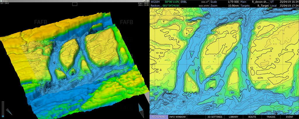This screenshot has height=119, width=299.
Task: Click the small rectangle at top of 3D view
Action: 75,4
